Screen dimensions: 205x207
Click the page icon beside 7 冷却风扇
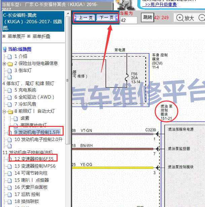coord(10,104)
